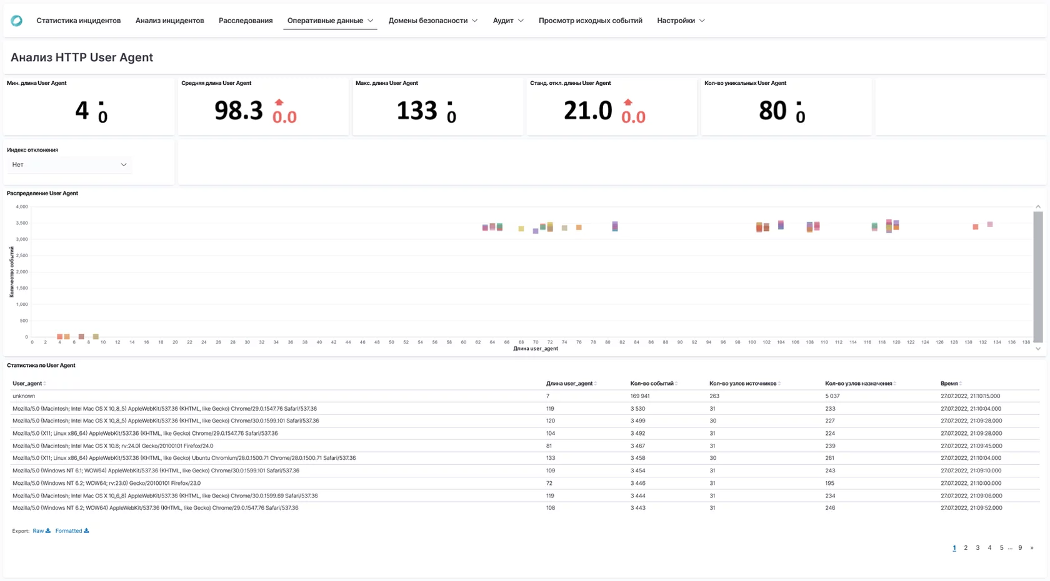Select Просмотр исходных событий
This screenshot has width=1050, height=581.
590,20
